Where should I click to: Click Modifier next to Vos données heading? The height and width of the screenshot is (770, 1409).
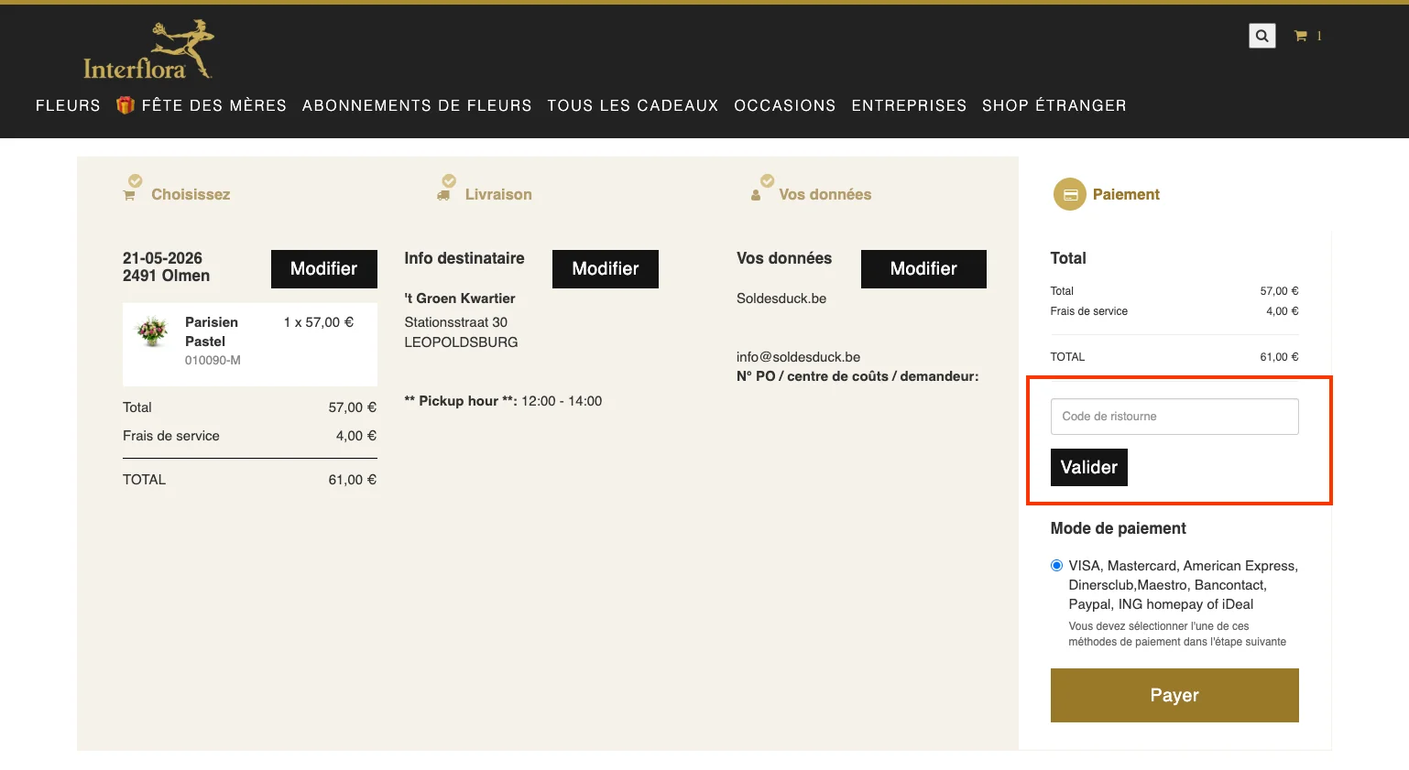coord(923,269)
